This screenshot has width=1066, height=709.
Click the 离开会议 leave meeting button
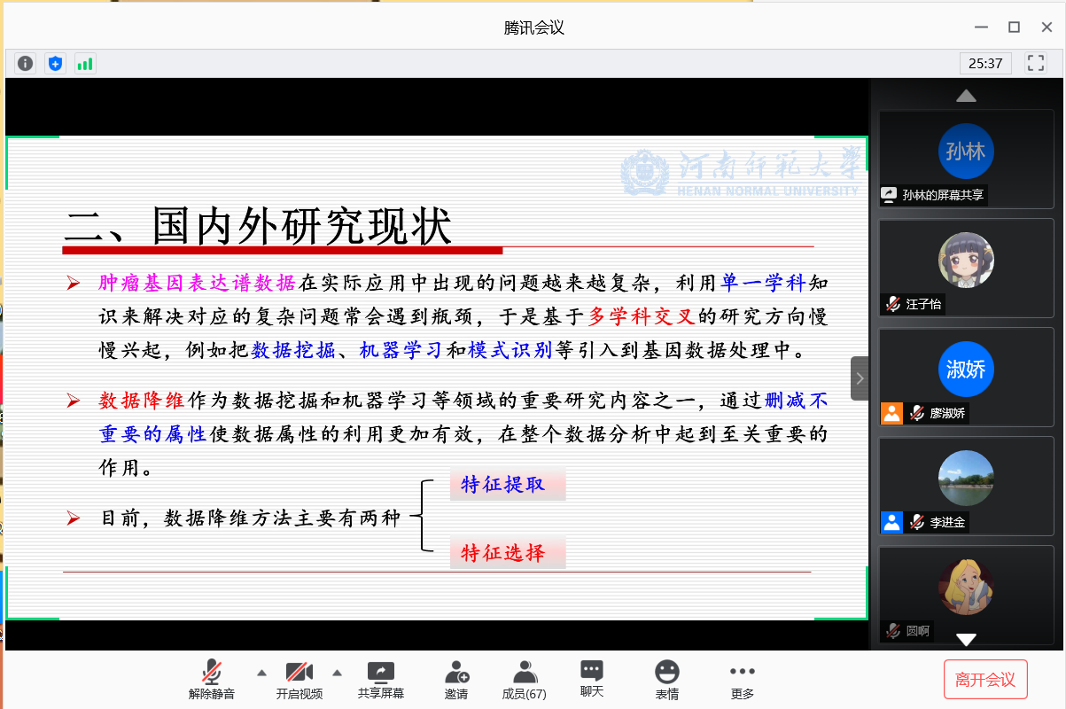click(985, 680)
